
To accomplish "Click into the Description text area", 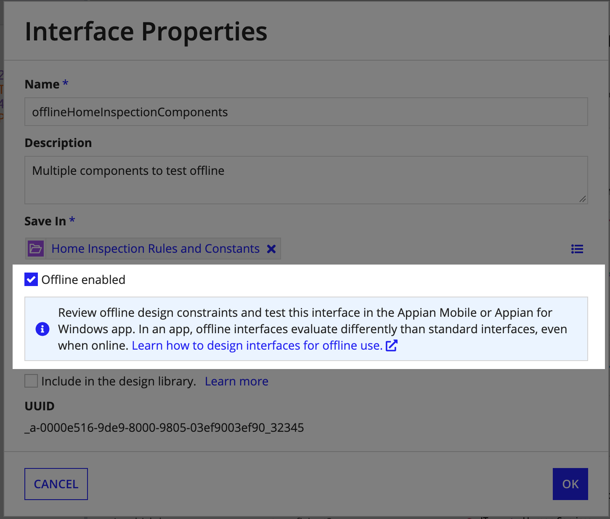I will point(306,180).
